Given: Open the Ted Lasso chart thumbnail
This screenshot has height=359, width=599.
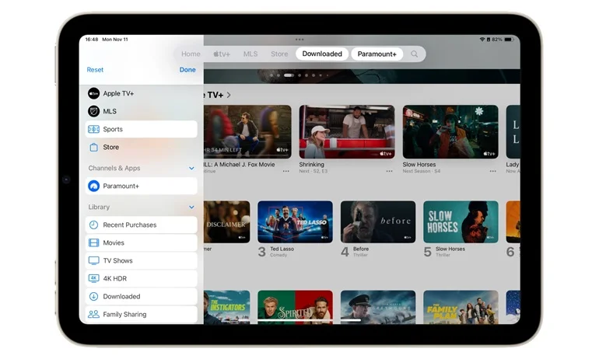Looking at the screenshot, I should pos(295,222).
